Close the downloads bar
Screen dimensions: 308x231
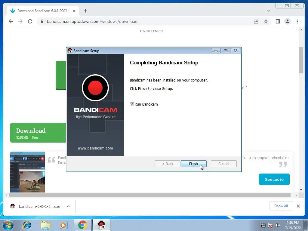[x=298, y=206]
